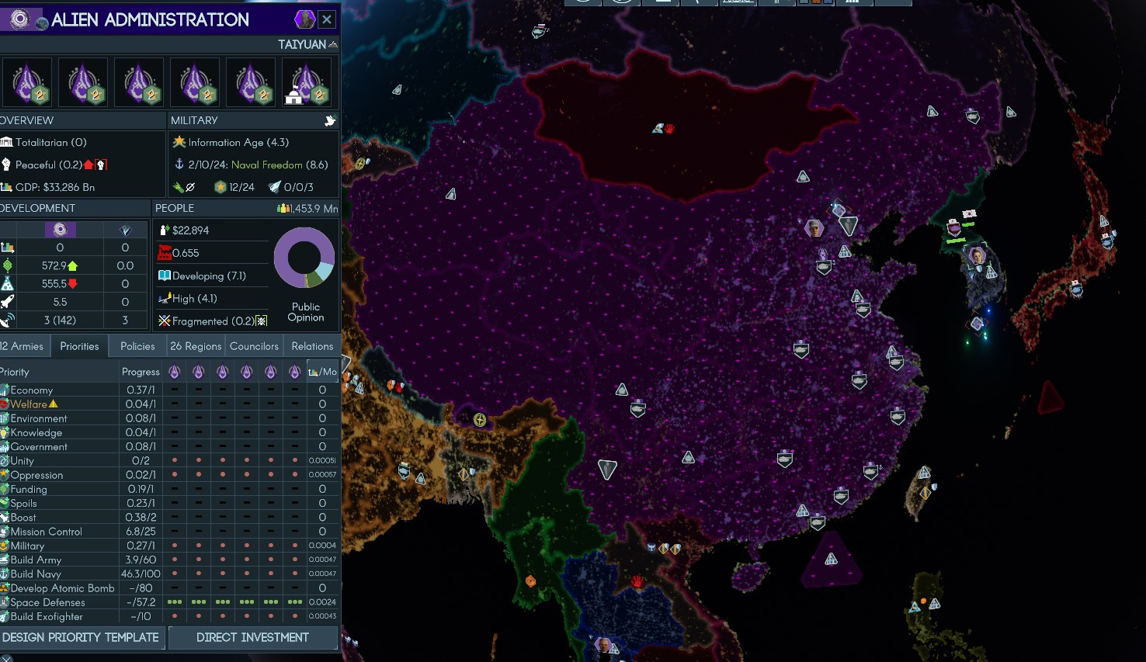Click the Space Defenses monthly value 0.0024
Screen dimensions: 1146x662
click(x=322, y=602)
